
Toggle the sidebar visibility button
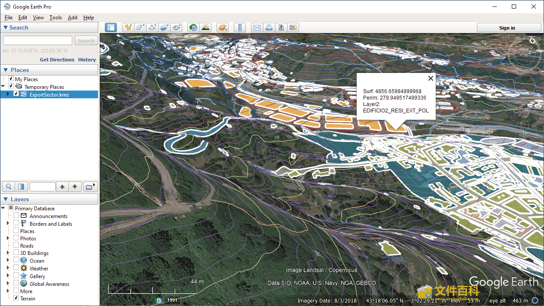[111, 27]
